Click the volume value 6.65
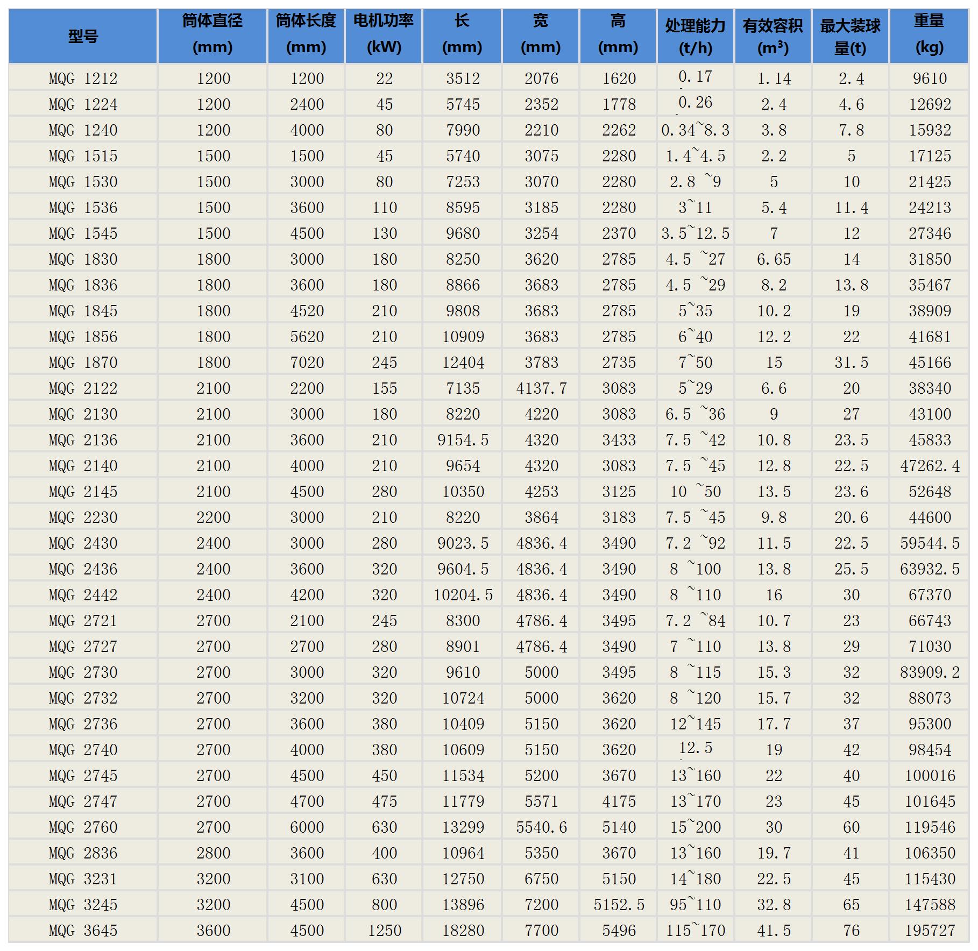 click(x=774, y=259)
